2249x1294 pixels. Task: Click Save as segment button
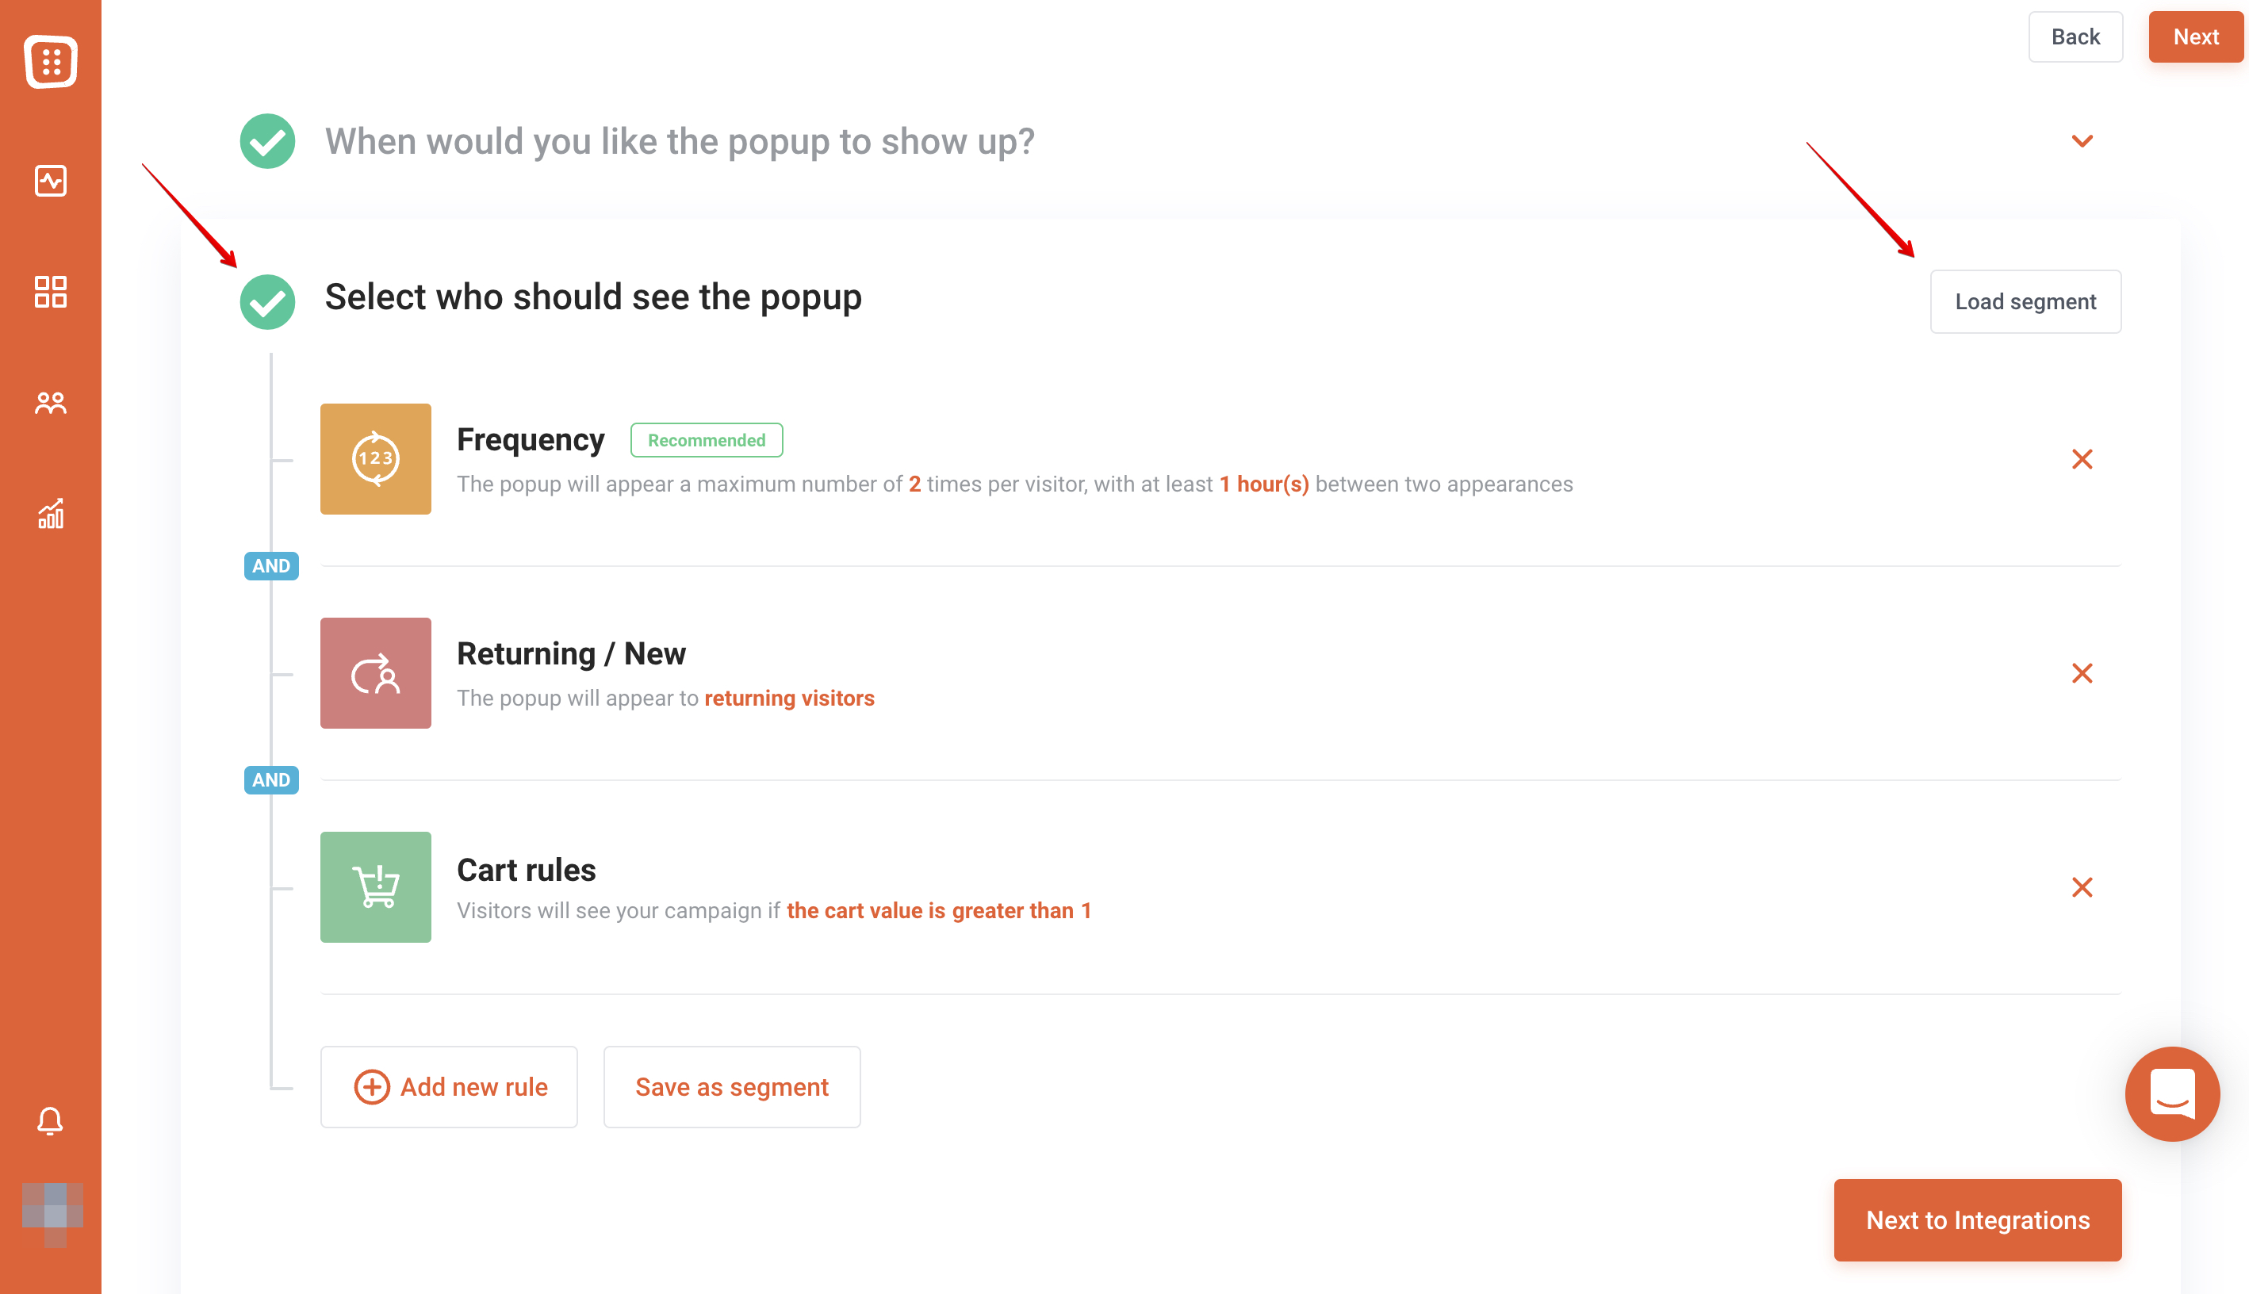[731, 1086]
